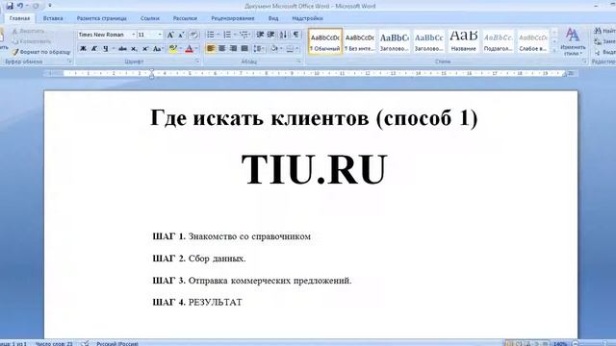This screenshot has height=346, width=616.
Task: Apply red font color
Action: (x=189, y=49)
